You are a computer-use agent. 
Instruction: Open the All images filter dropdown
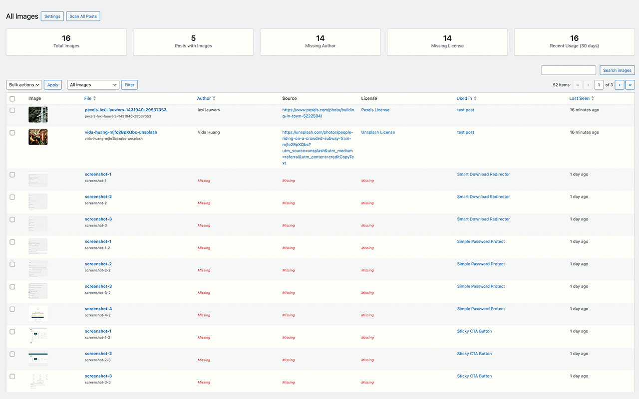(93, 84)
